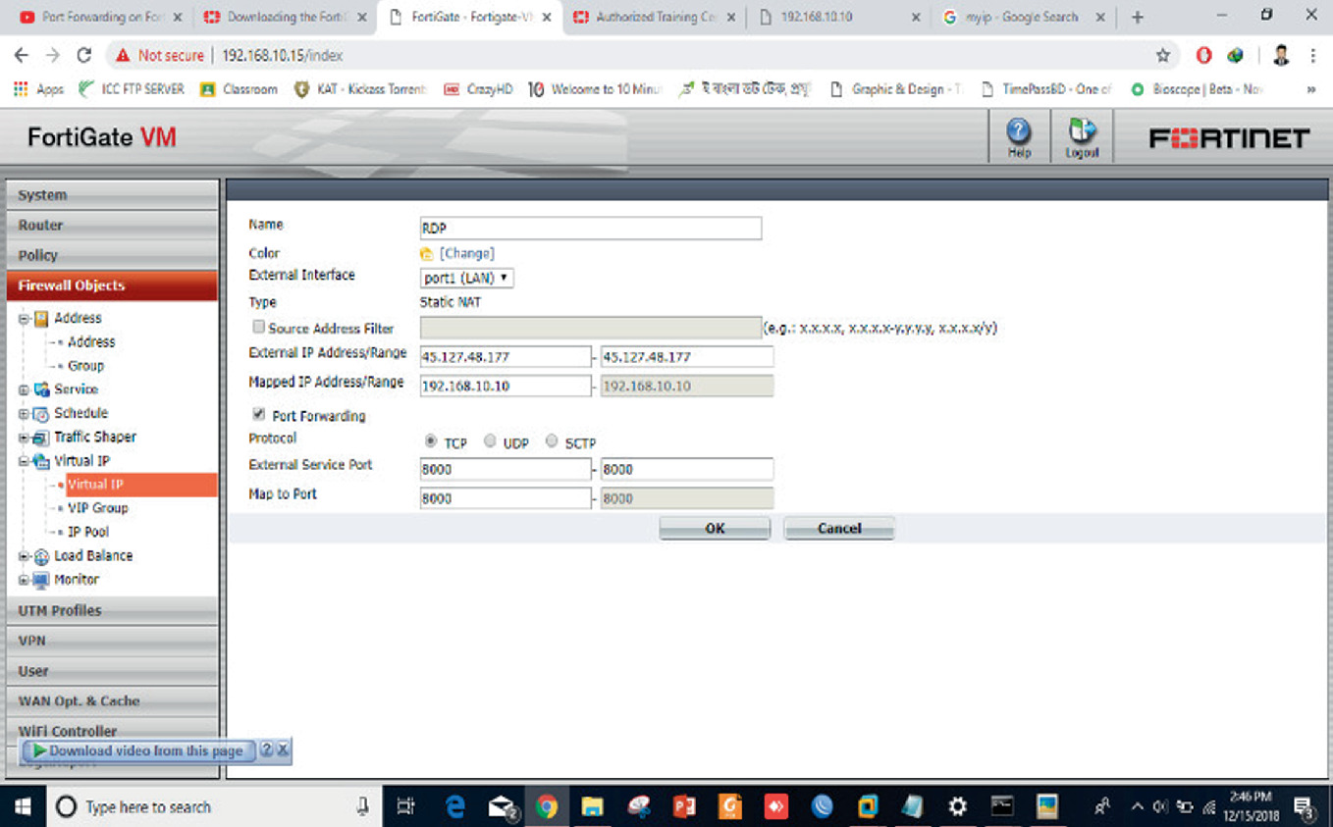
Task: Click the Schedule clock icon in tree
Action: [x=41, y=413]
